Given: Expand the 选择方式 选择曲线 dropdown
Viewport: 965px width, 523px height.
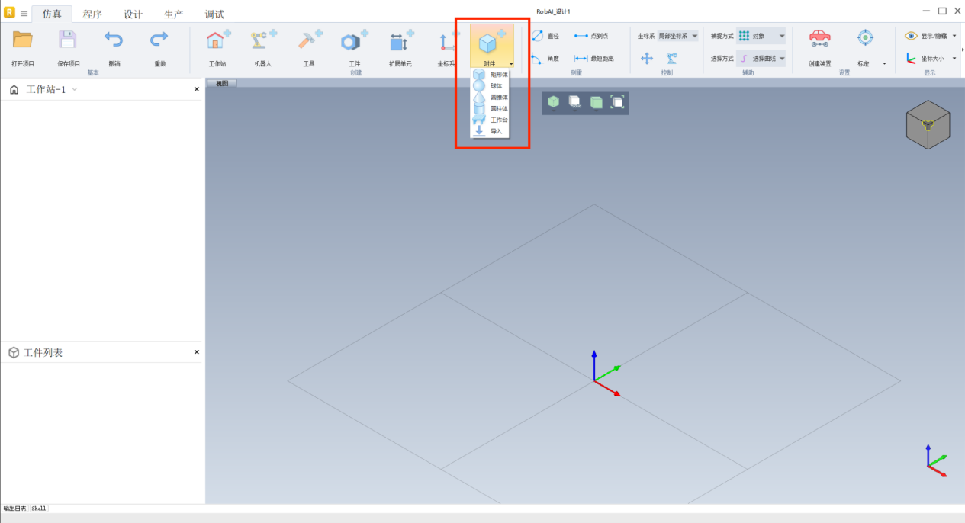Looking at the screenshot, I should 761,58.
